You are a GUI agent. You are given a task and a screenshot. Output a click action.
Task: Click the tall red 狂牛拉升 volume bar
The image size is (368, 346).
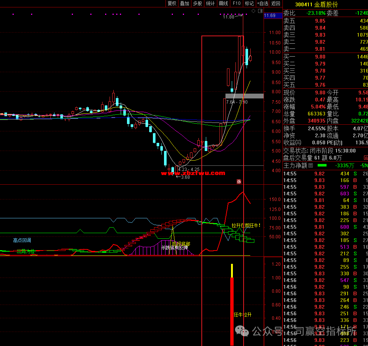(x=232, y=311)
